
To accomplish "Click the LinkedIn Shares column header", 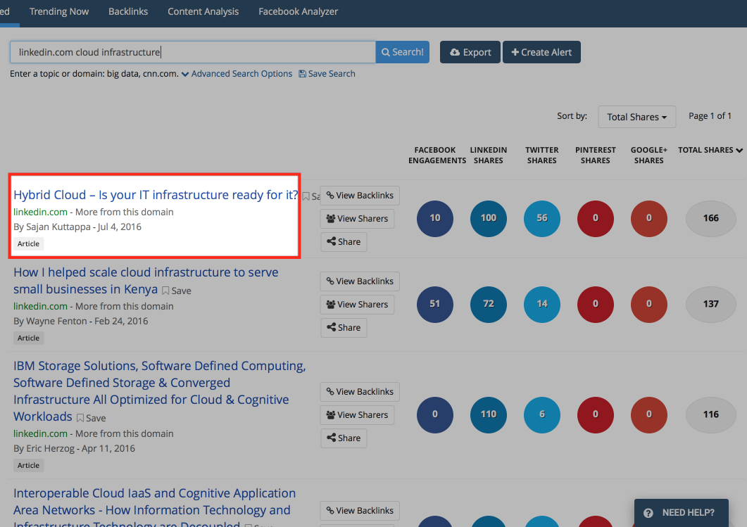I will pyautogui.click(x=489, y=155).
